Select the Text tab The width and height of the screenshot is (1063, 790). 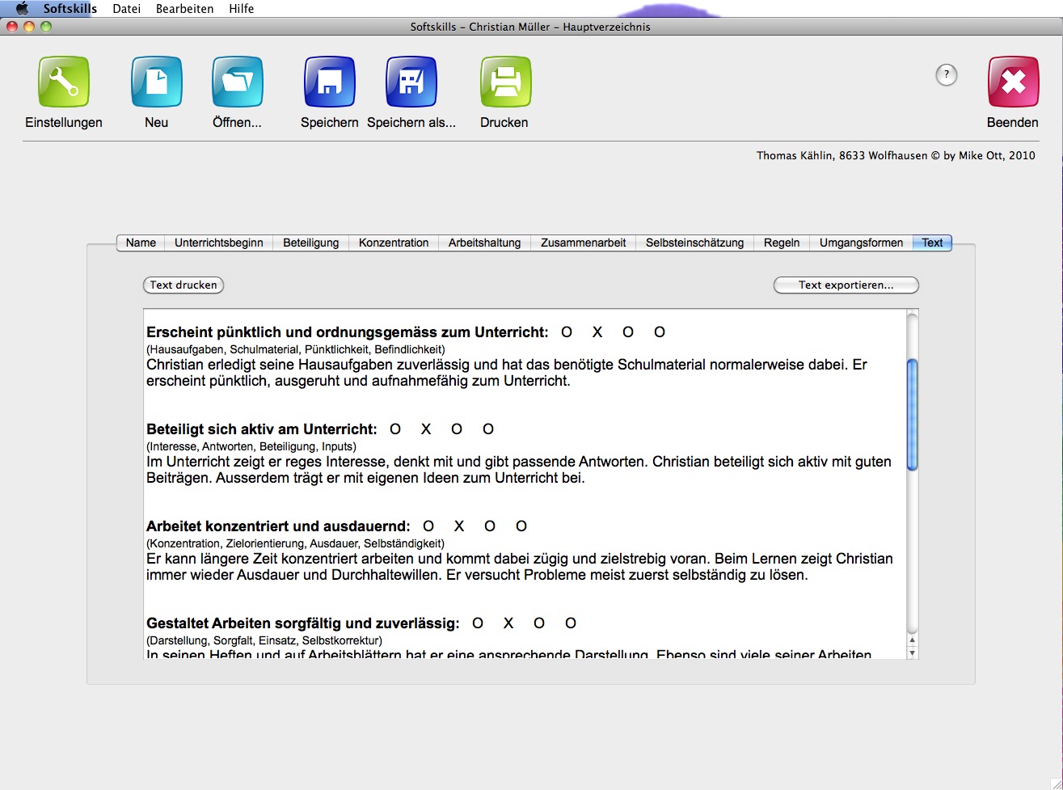pos(933,243)
